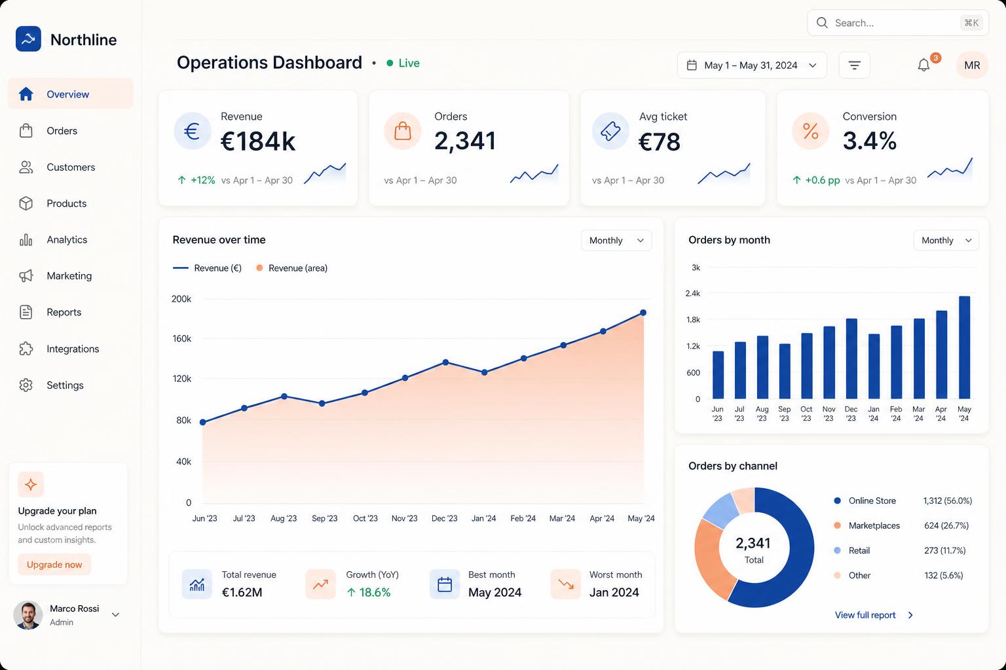Focus the Search input field
This screenshot has width=1006, height=670.
[x=897, y=23]
